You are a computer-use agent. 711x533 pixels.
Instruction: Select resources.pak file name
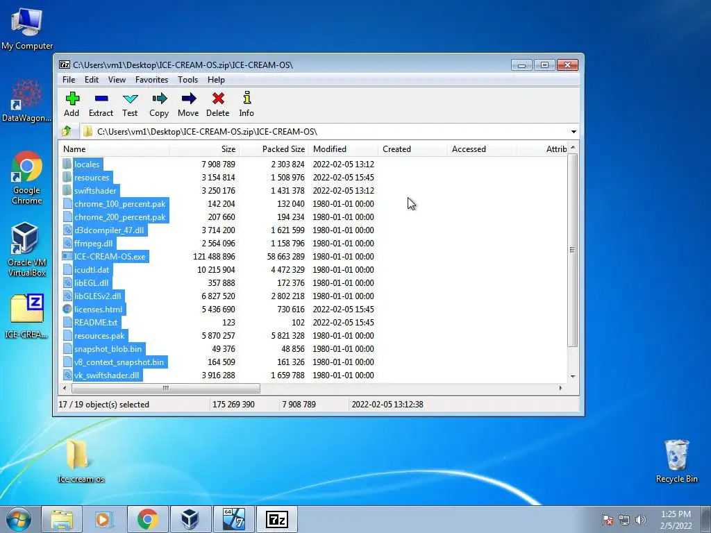(x=99, y=335)
